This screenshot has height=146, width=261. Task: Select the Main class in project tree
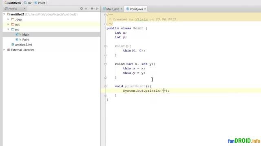tap(51, 34)
